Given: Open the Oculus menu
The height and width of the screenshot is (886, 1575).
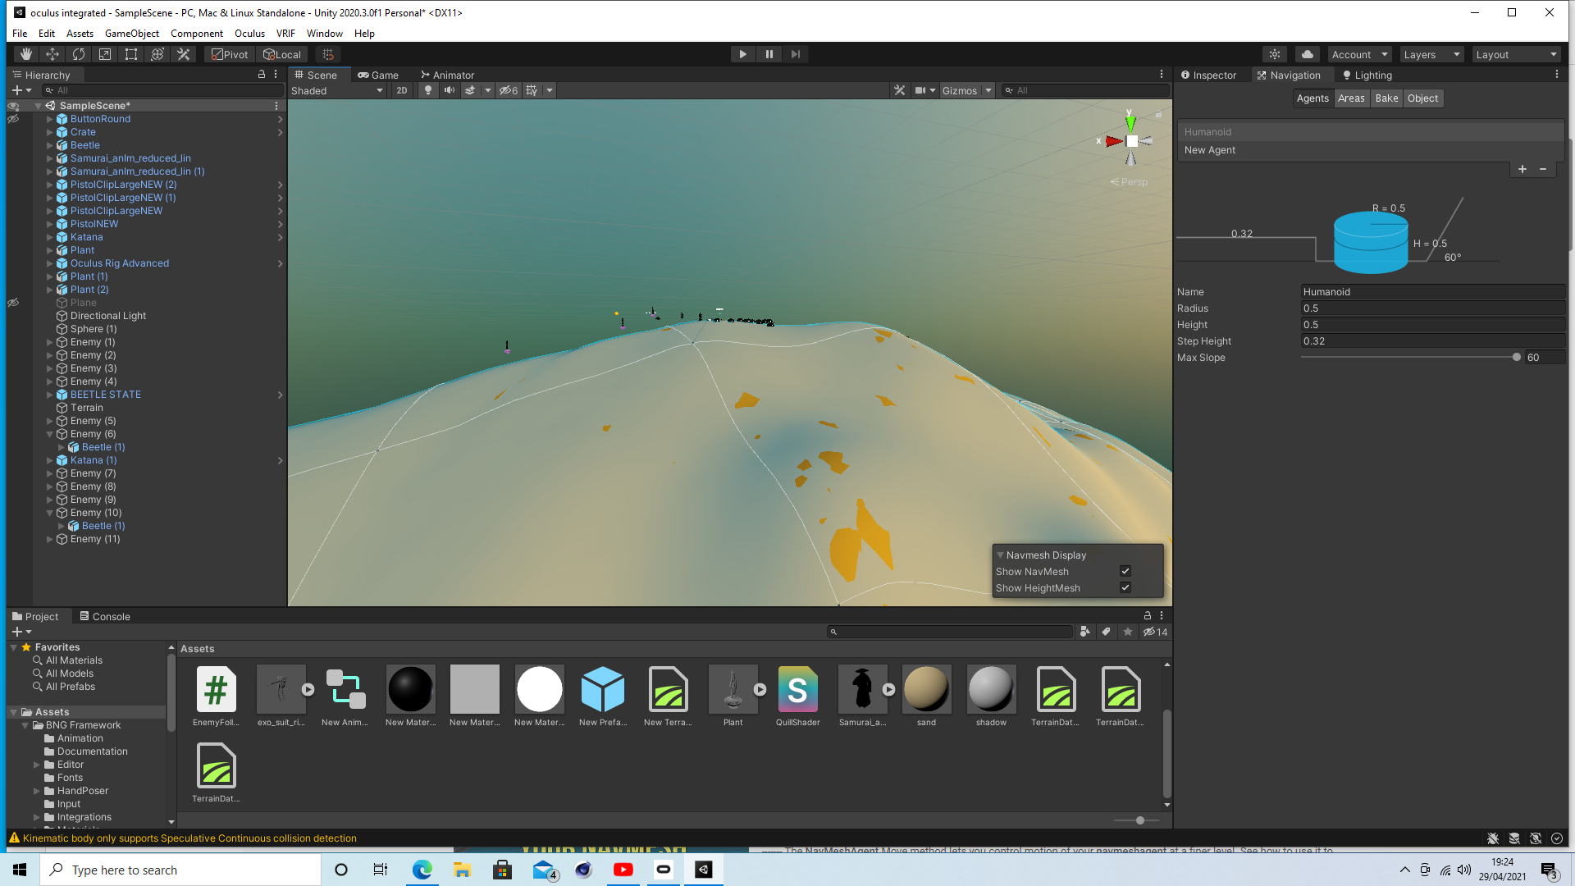Looking at the screenshot, I should (x=249, y=34).
